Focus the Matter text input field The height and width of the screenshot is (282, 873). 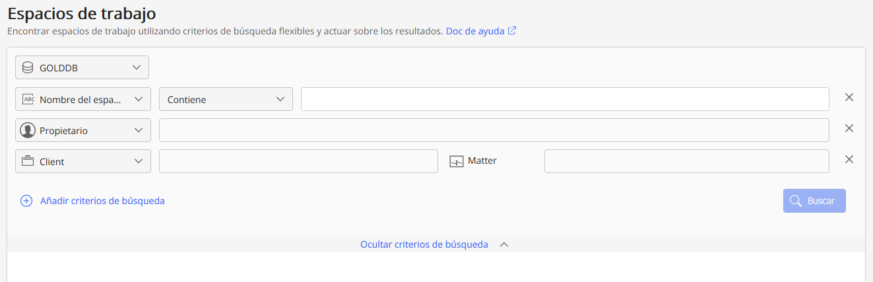[686, 161]
